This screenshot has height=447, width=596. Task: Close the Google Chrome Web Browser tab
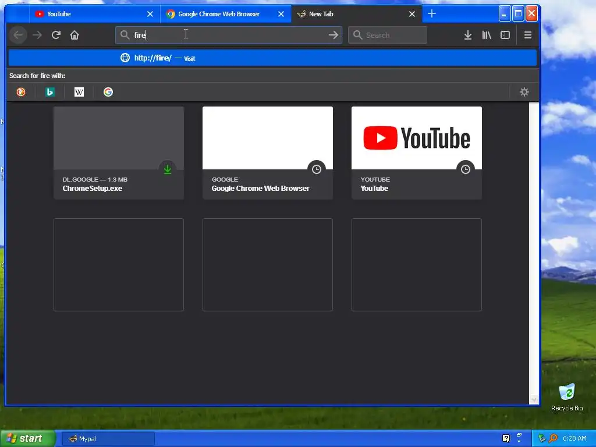(281, 14)
